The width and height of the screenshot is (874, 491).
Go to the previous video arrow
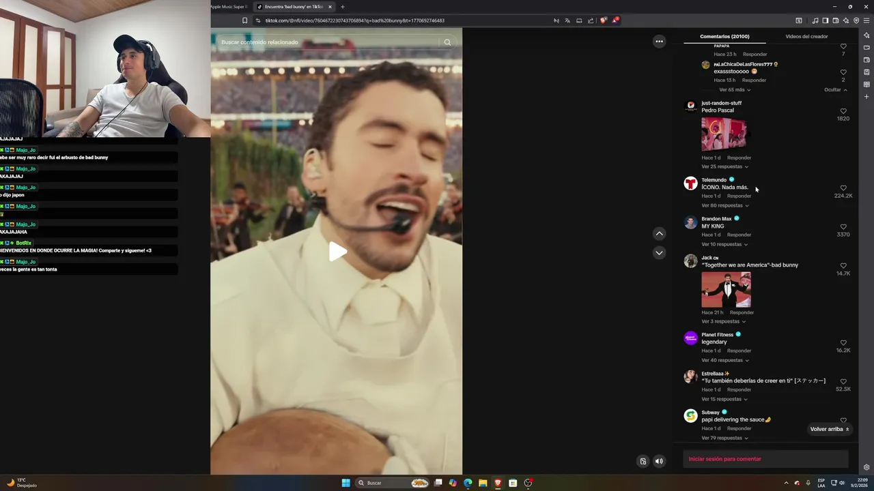pos(659,233)
